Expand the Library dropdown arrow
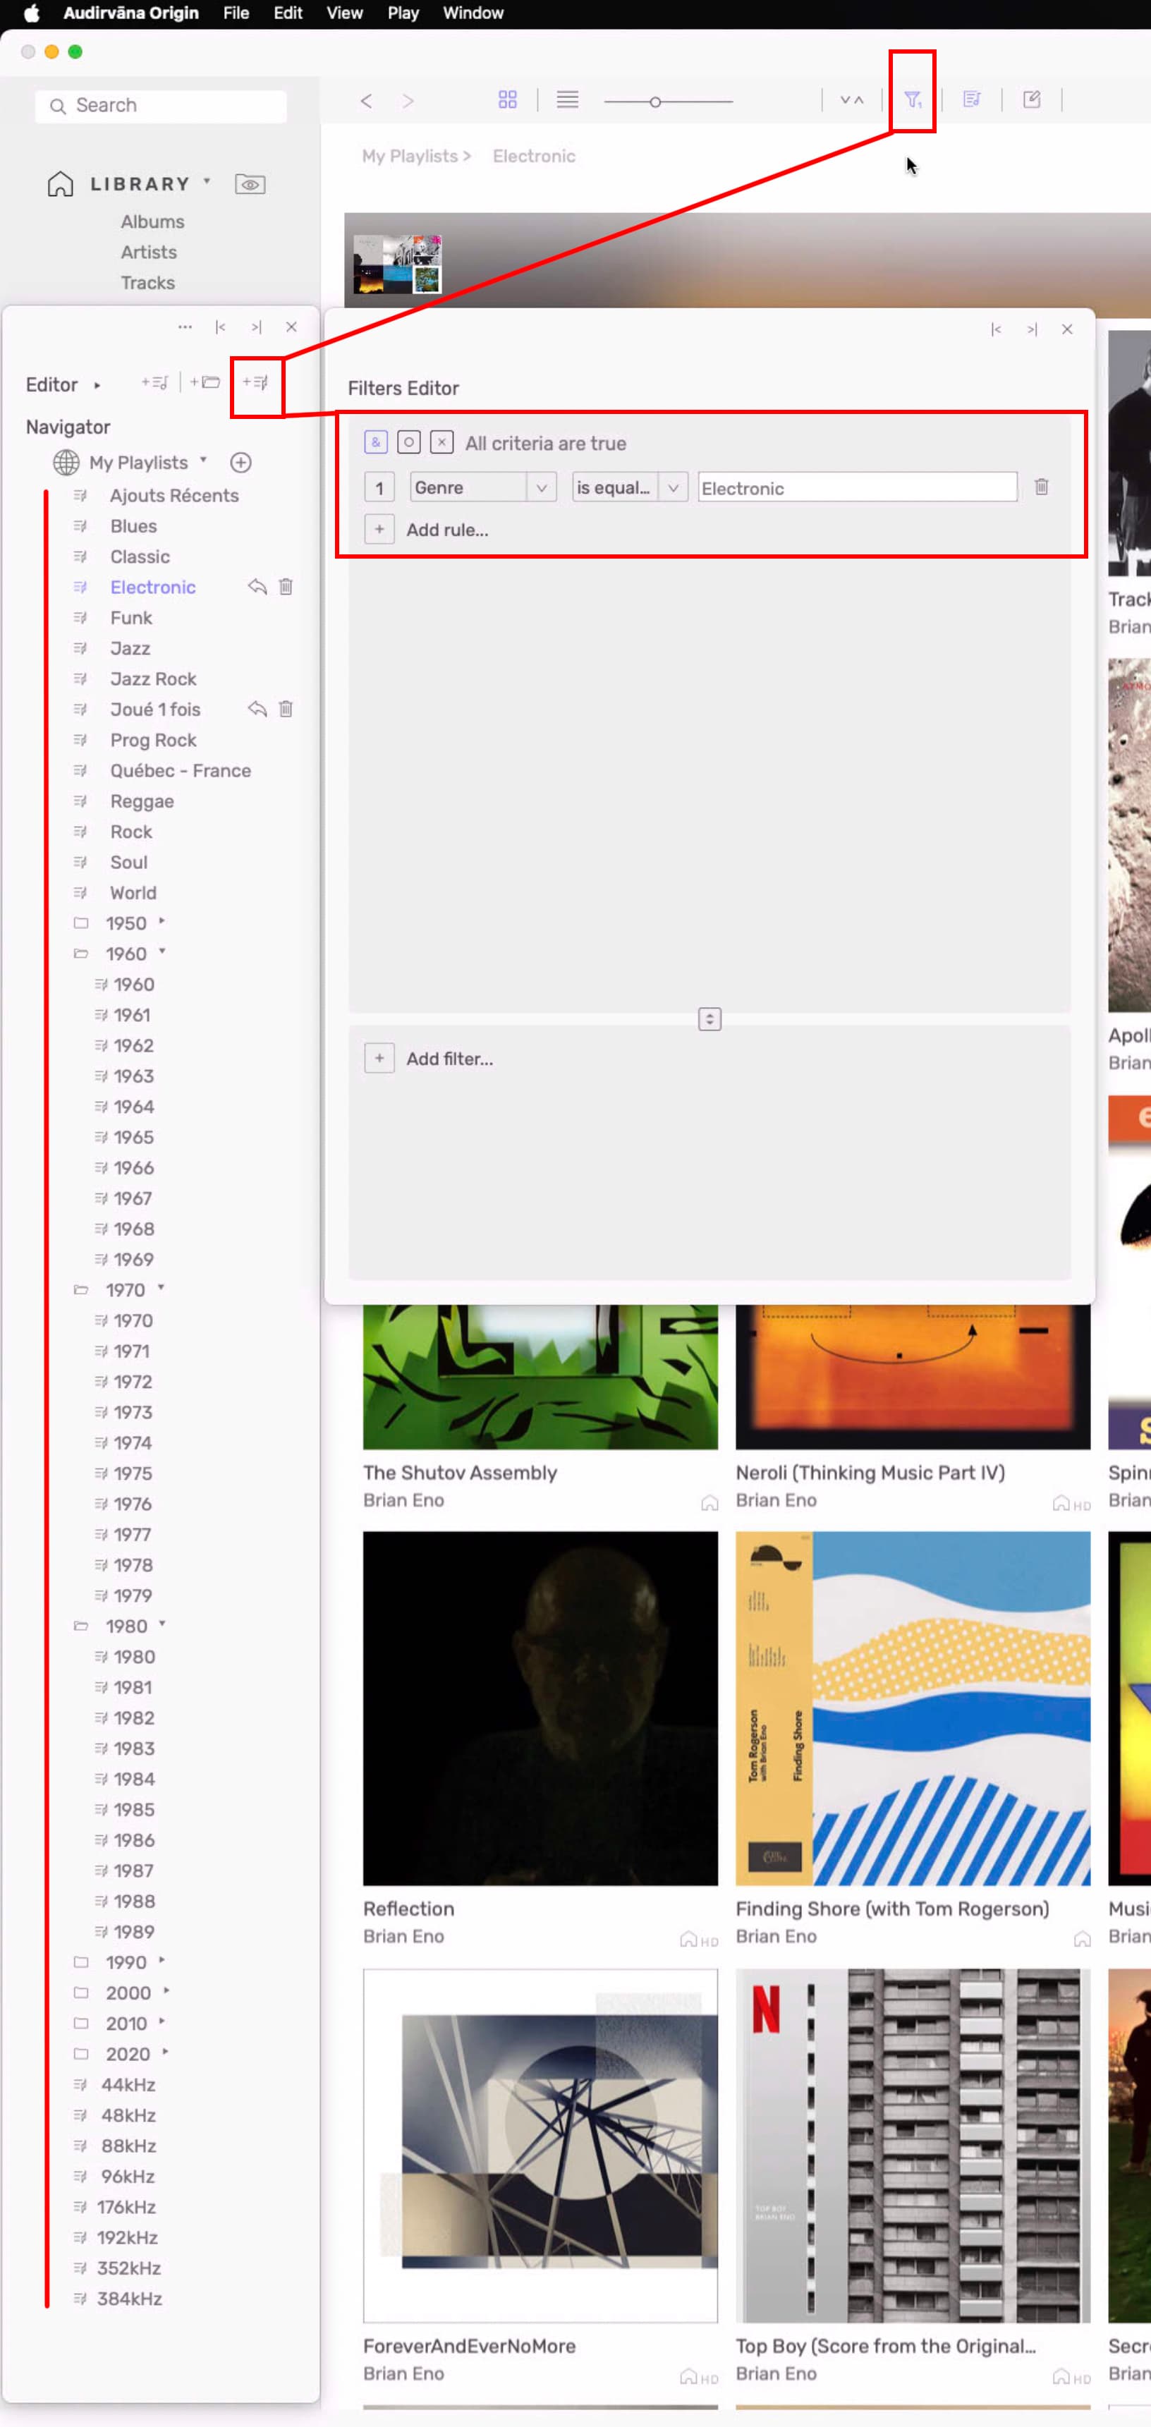Image resolution: width=1151 pixels, height=2427 pixels. point(207,181)
